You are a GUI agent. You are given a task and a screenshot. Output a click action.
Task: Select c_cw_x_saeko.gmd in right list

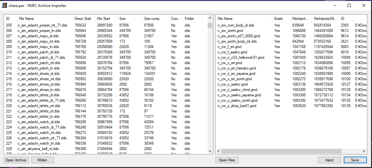pyautogui.click(x=291, y=84)
